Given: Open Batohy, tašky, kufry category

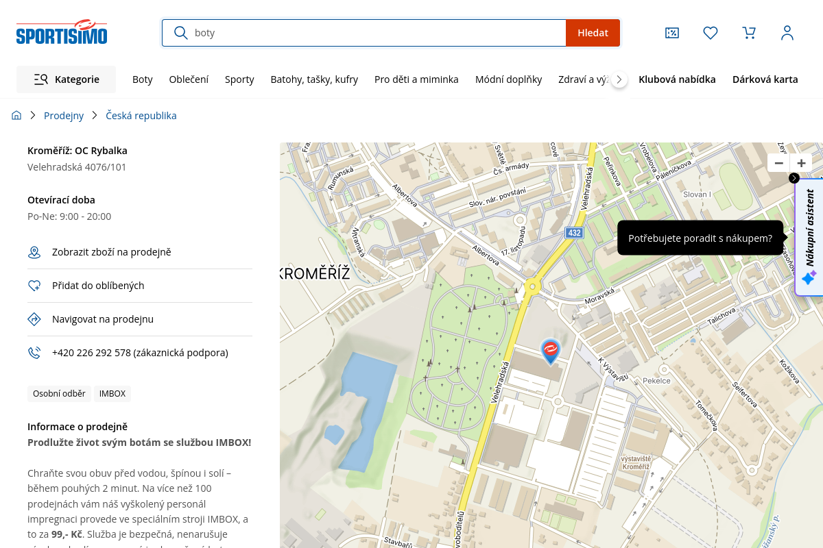Looking at the screenshot, I should [x=314, y=79].
